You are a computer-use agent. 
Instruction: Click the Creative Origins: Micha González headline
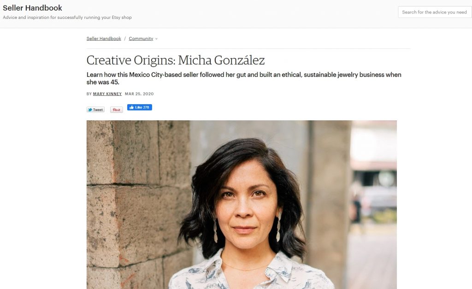pyautogui.click(x=176, y=60)
